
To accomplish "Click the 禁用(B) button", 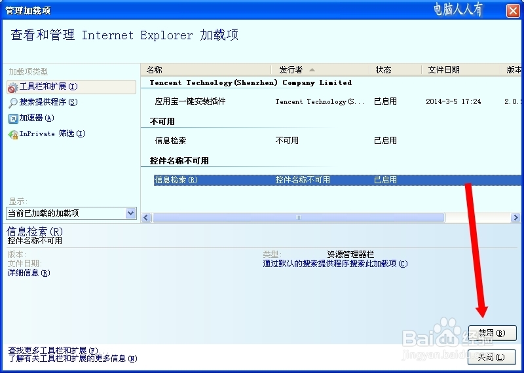I will [x=492, y=333].
